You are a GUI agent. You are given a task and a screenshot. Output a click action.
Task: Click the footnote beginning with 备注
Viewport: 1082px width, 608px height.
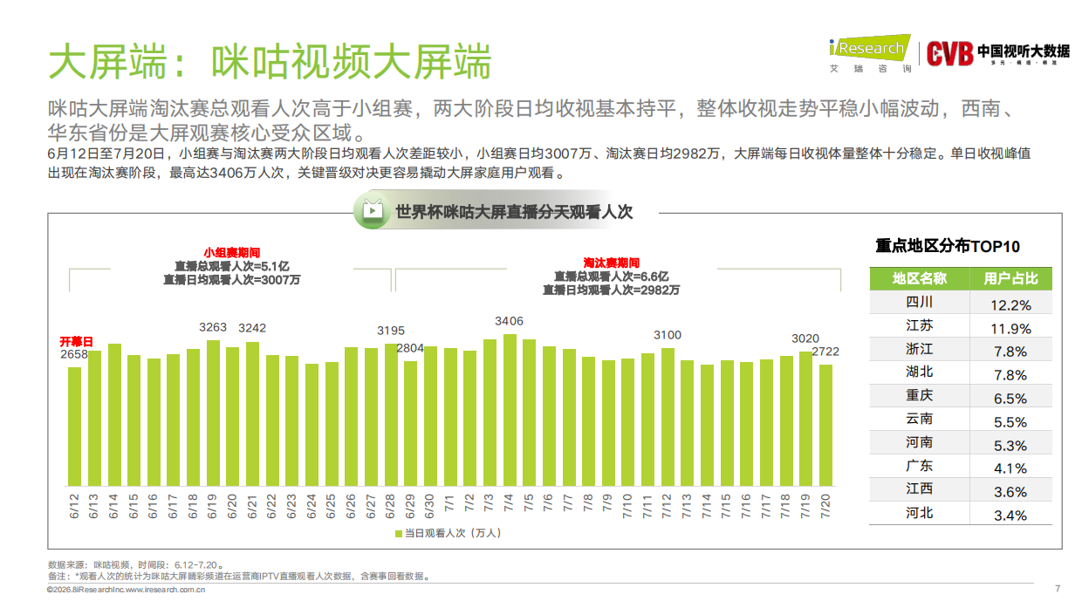tap(239, 577)
